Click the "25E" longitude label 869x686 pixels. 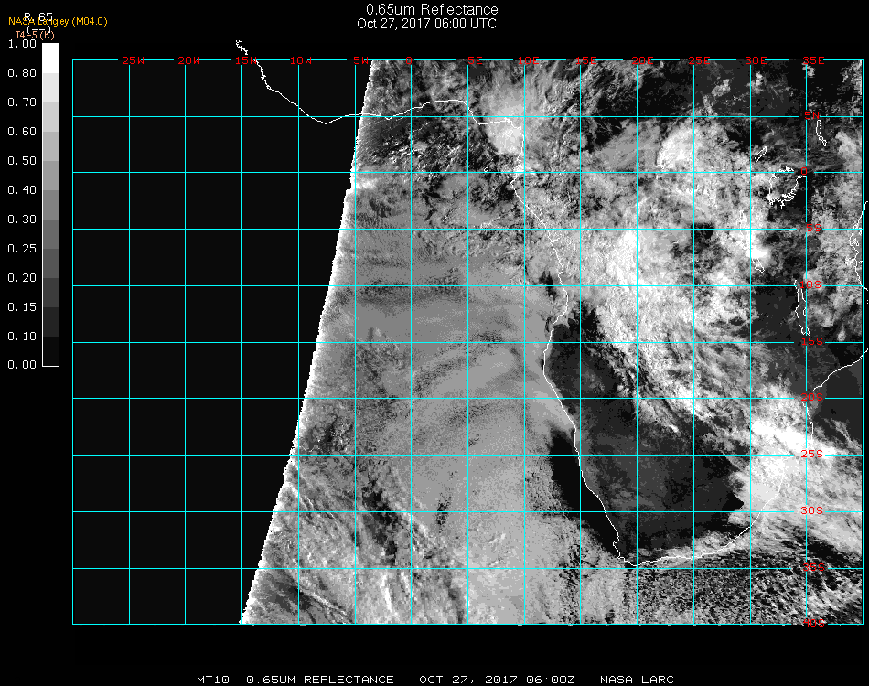coord(699,60)
